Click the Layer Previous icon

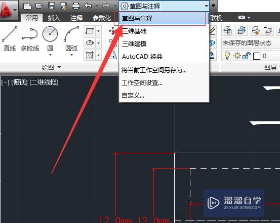pos(268,30)
